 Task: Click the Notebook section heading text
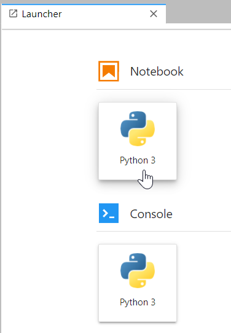(157, 71)
